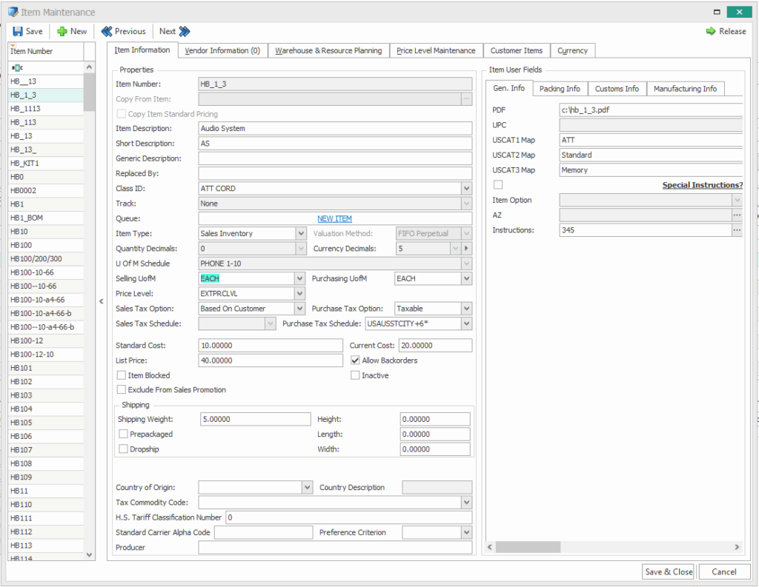Switch to Warehouse & Resource Planning tab

(328, 50)
